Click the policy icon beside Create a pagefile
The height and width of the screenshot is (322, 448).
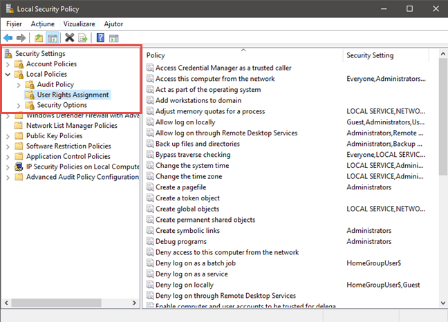(150, 187)
